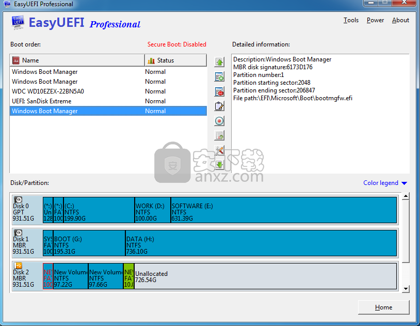Select the WDC WD10EZEX-22BN5A0 boot entry
The width and height of the screenshot is (420, 326).
coord(108,91)
